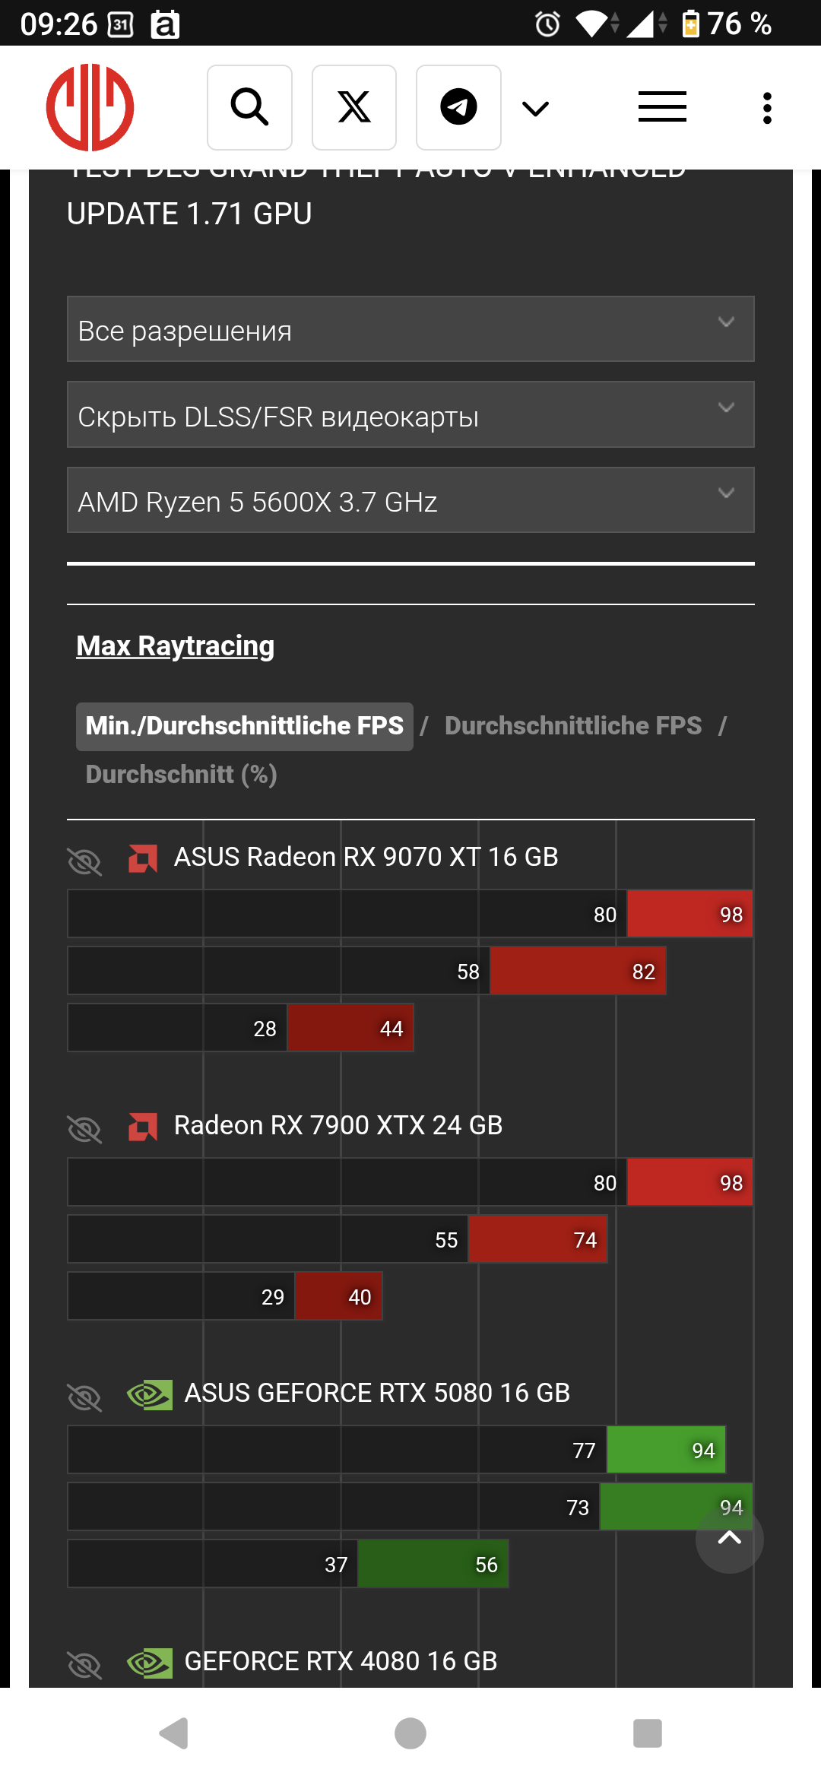The height and width of the screenshot is (1779, 821).
Task: Open browser three-dot options menu
Action: point(767,108)
